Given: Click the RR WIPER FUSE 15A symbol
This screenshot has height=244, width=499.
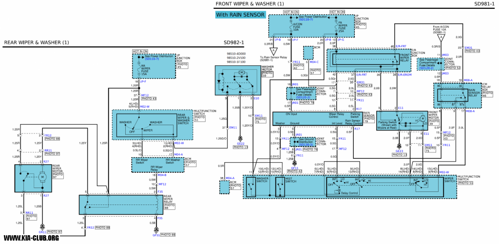Looking at the screenshot, I should pyautogui.click(x=139, y=68).
